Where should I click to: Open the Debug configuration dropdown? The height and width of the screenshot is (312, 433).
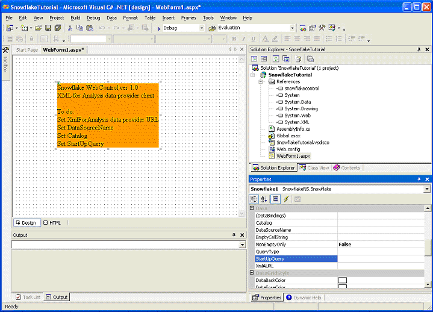[x=202, y=28]
